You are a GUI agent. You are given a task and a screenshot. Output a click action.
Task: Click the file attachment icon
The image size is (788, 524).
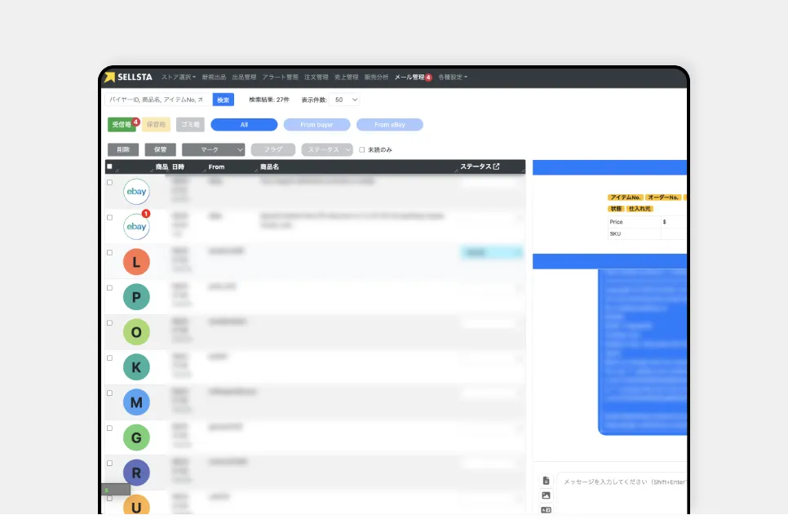click(546, 481)
